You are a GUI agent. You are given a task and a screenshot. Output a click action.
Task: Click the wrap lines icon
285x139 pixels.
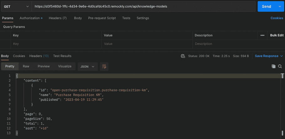[104, 66]
